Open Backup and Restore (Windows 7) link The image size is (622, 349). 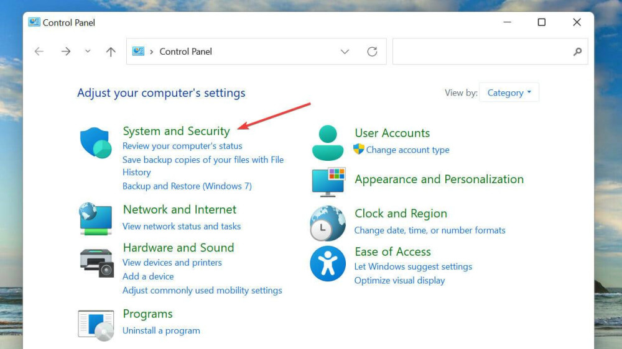point(187,186)
